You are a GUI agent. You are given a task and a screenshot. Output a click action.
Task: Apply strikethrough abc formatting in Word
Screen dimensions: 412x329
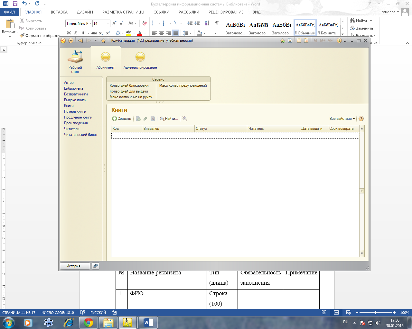94,33
